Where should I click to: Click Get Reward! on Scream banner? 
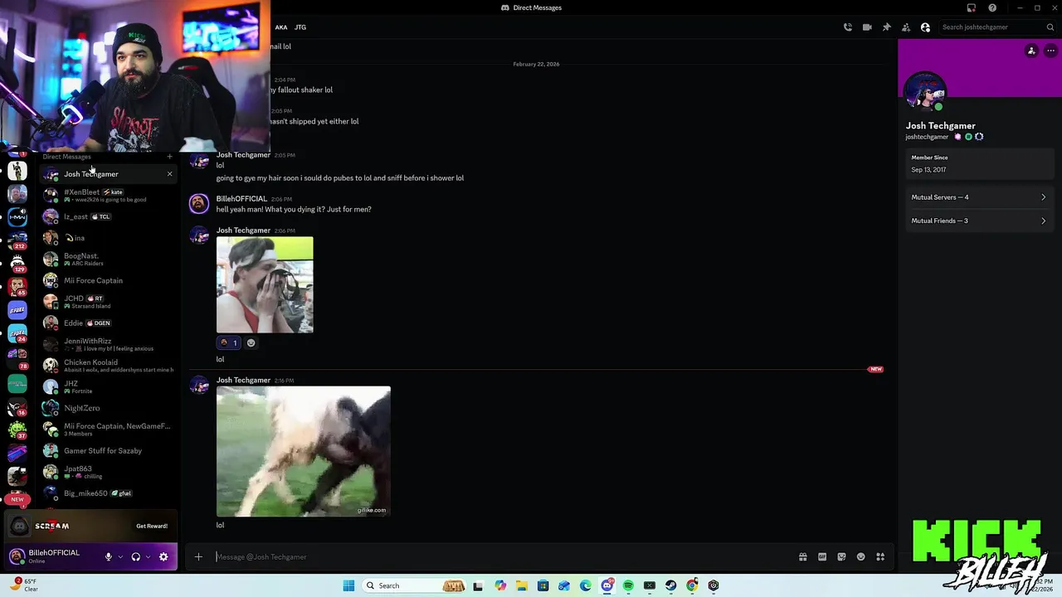click(x=152, y=526)
